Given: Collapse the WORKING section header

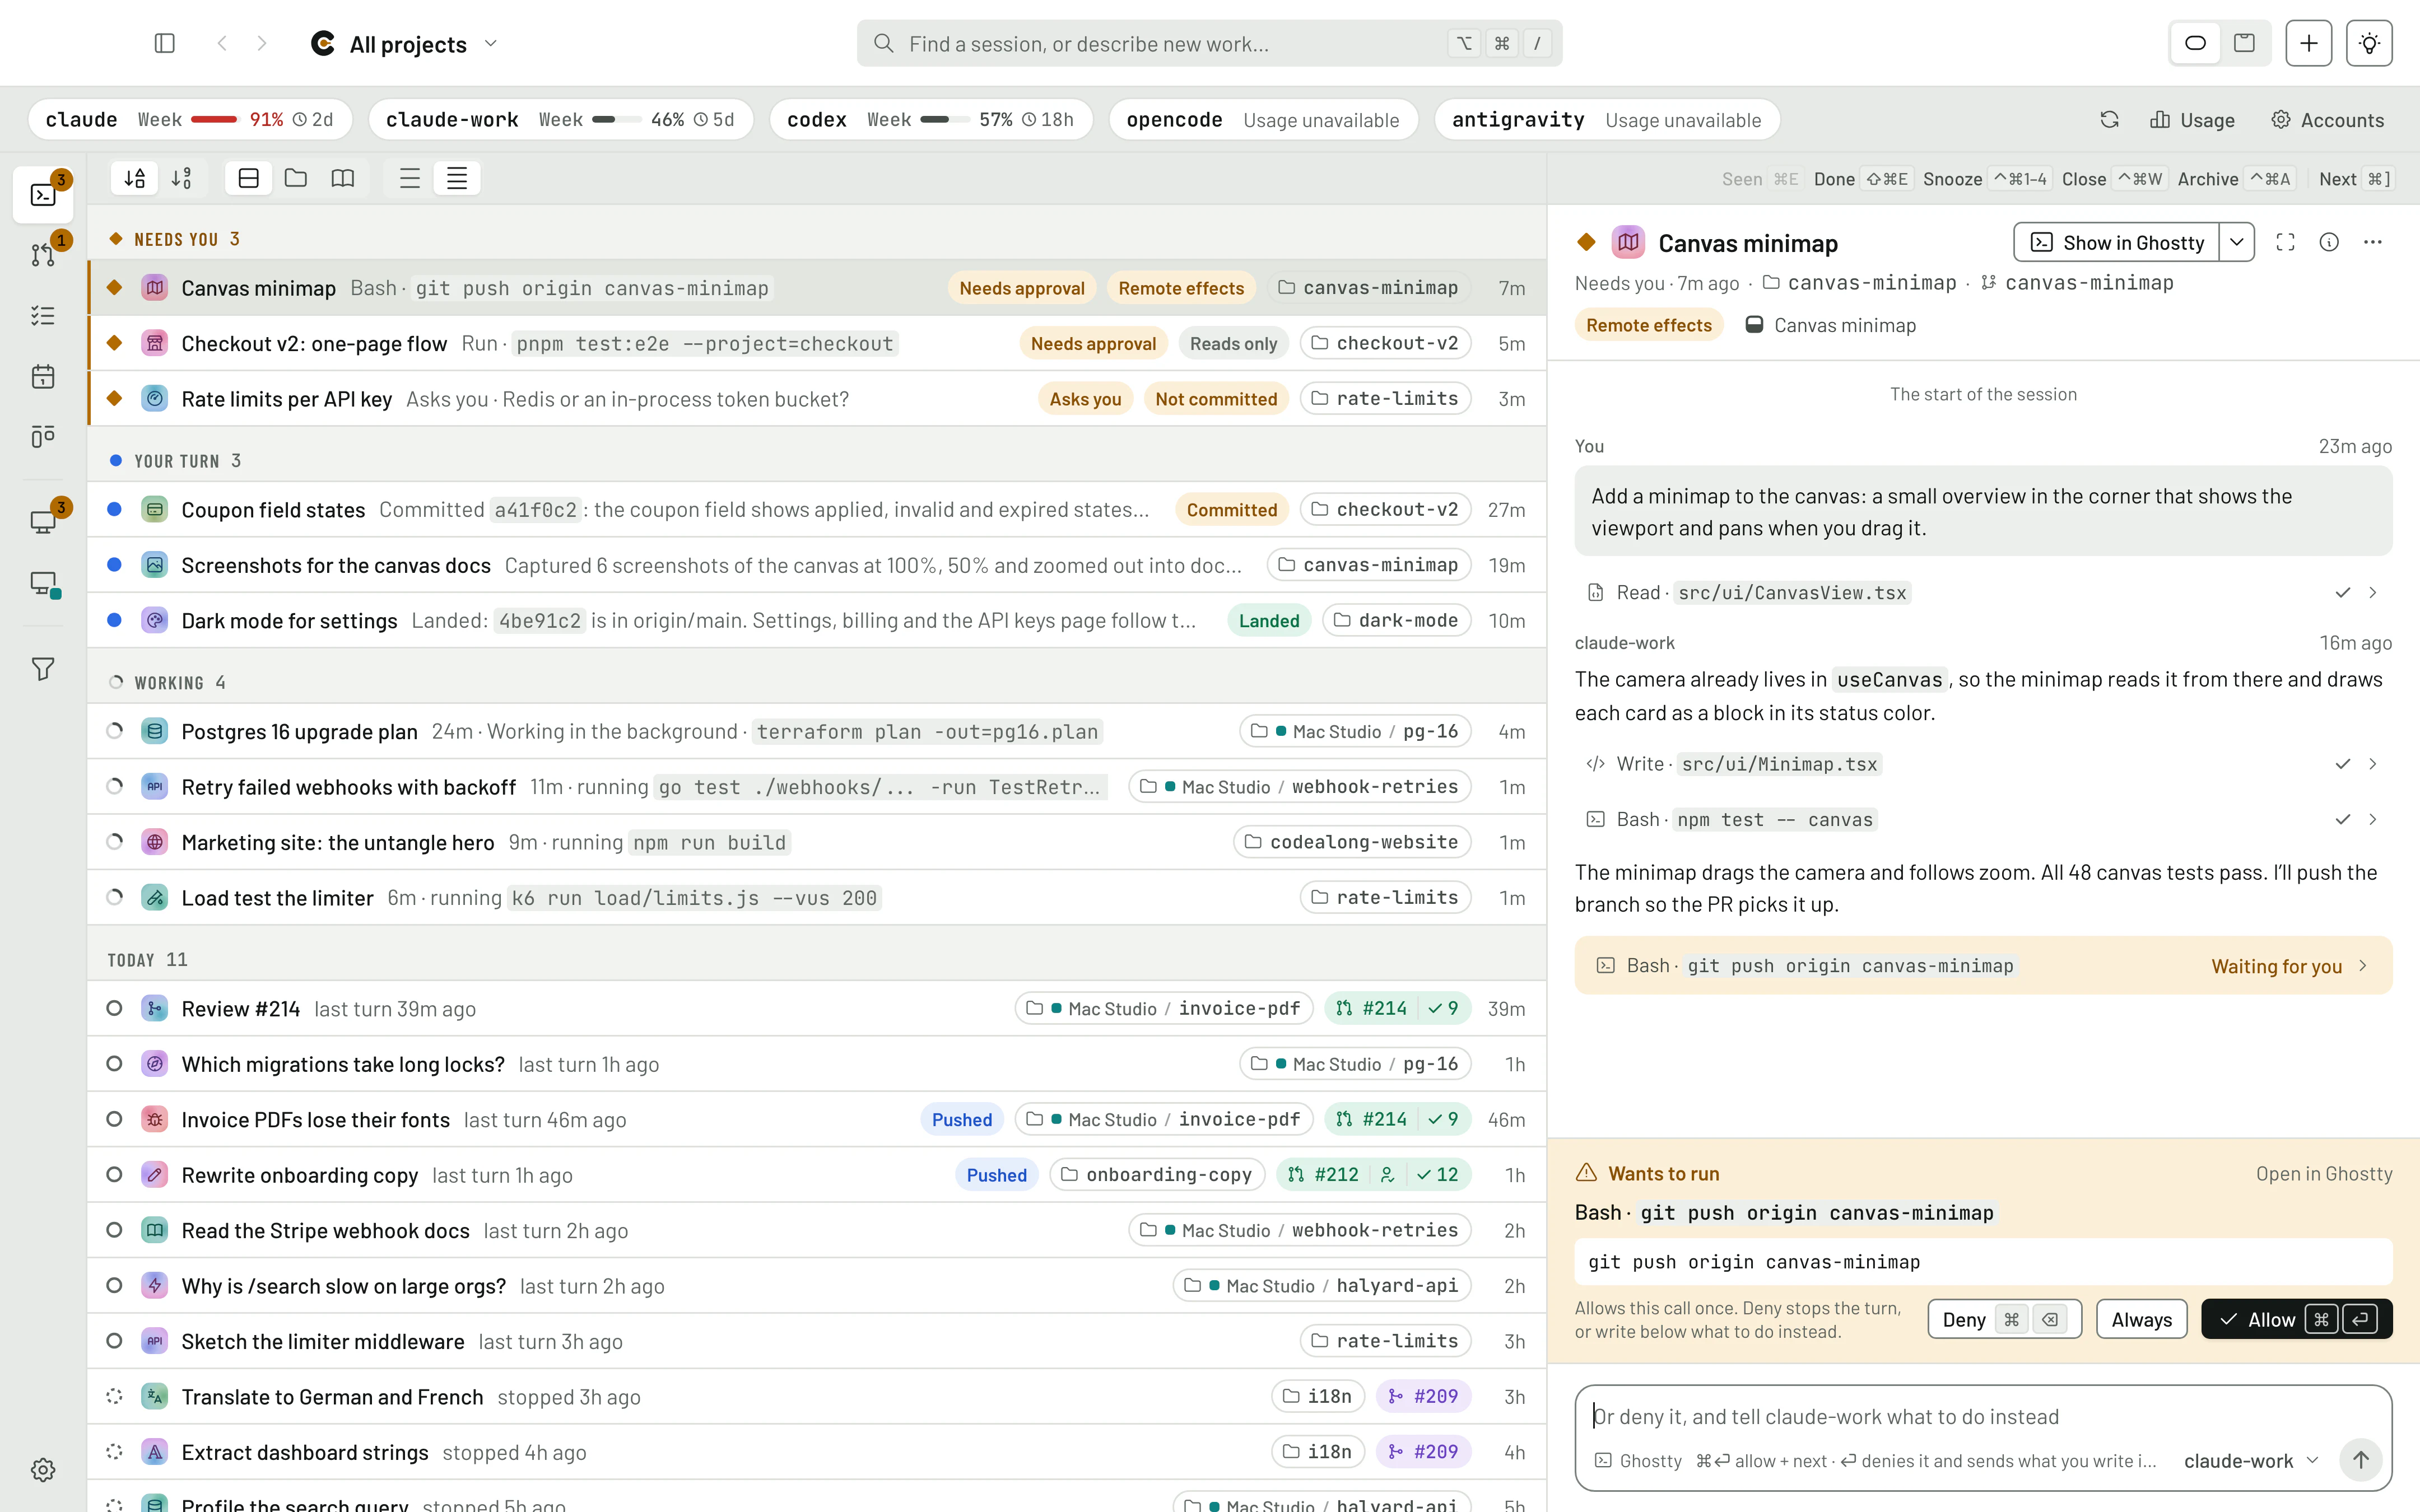Looking at the screenshot, I should point(168,682).
